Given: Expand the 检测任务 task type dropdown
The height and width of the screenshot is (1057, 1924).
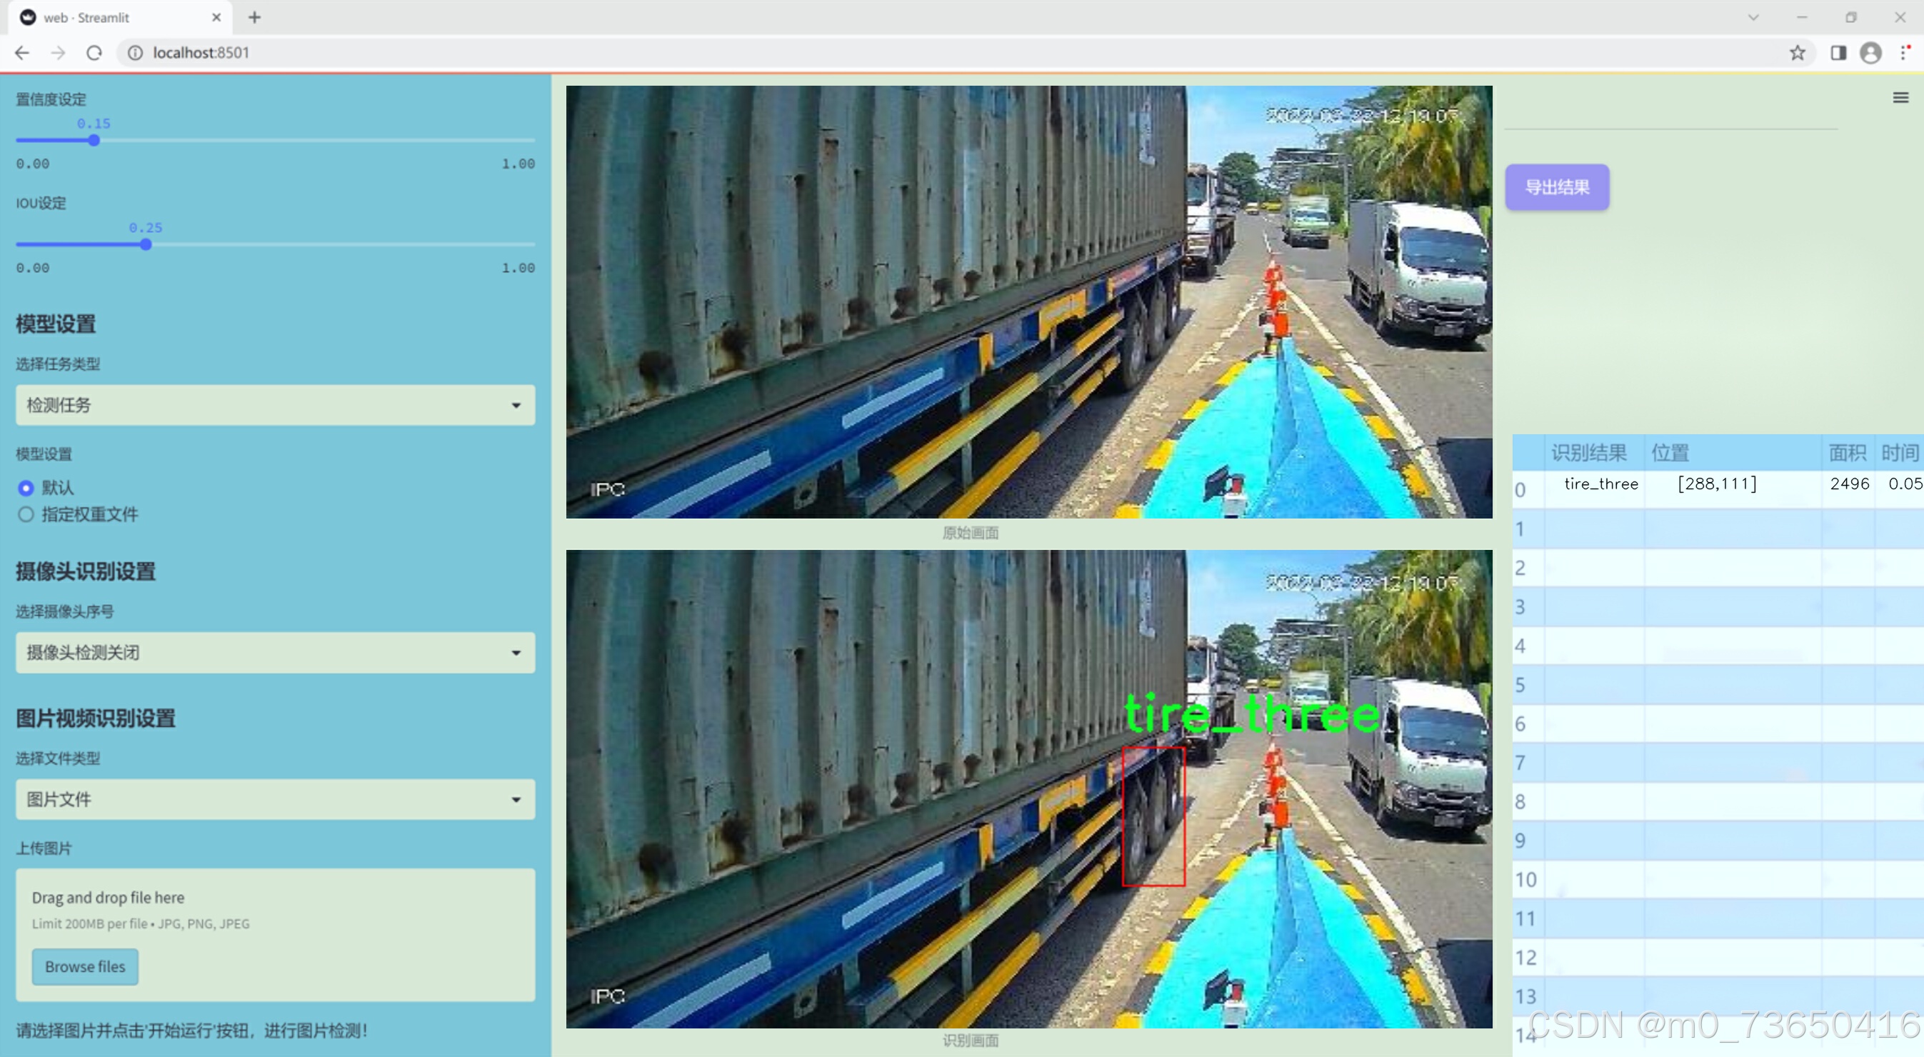Looking at the screenshot, I should click(x=275, y=405).
